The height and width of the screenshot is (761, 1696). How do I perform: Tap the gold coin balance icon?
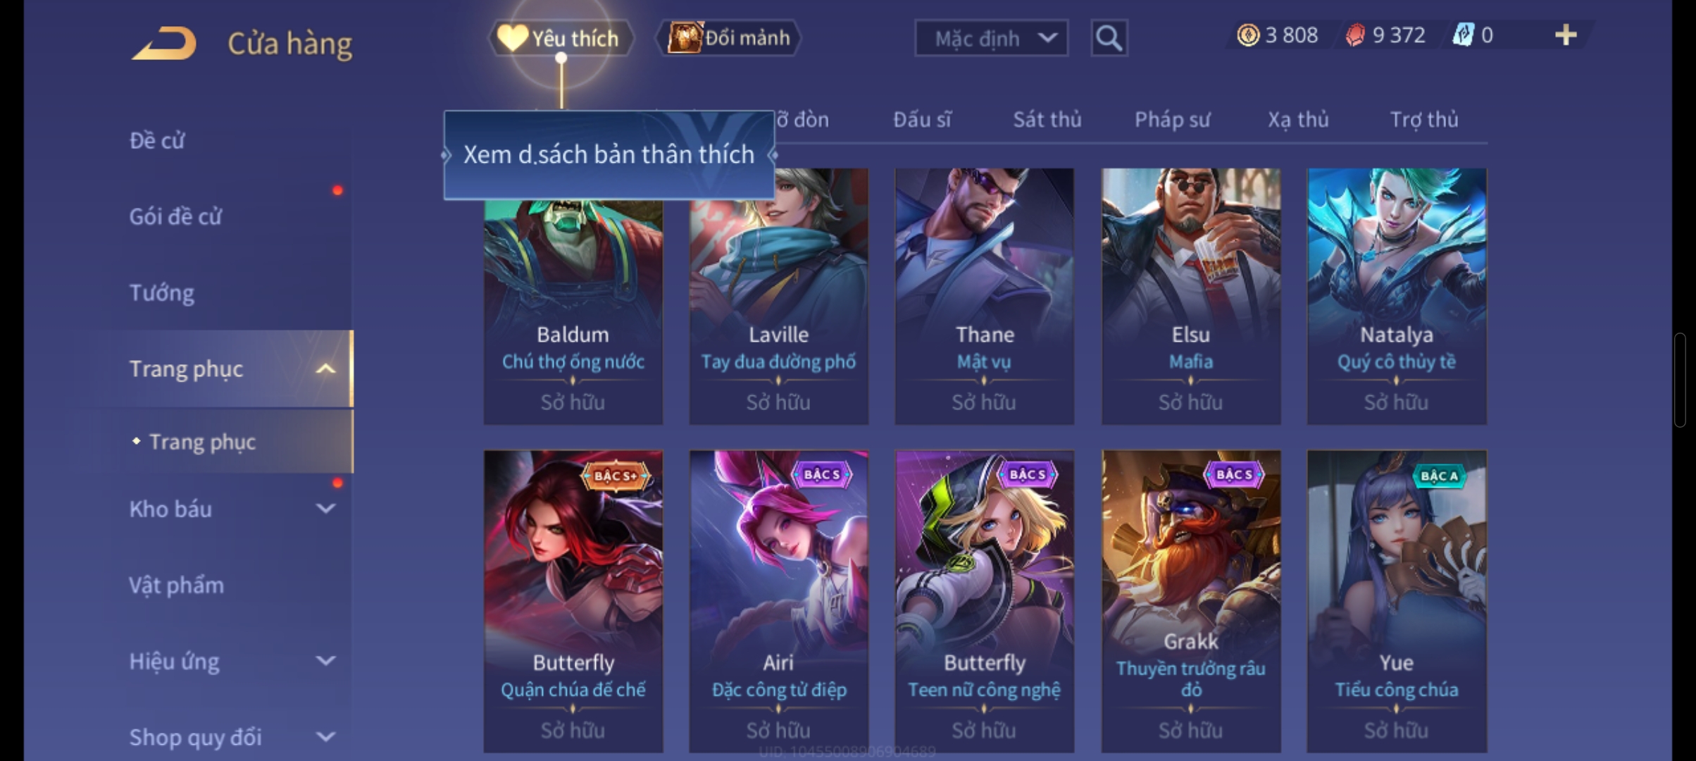click(1248, 35)
